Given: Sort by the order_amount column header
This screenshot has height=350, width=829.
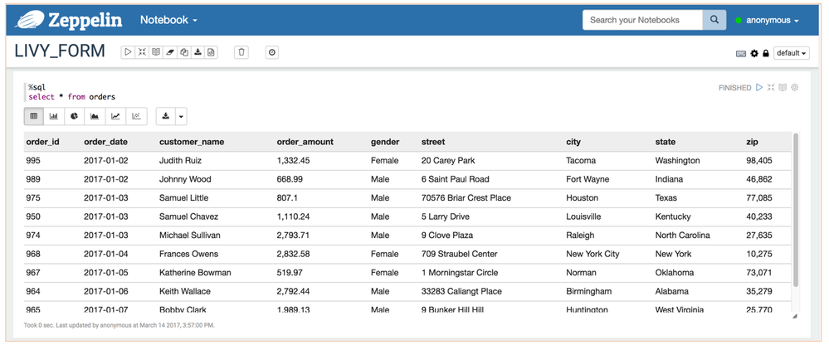Looking at the screenshot, I should pyautogui.click(x=305, y=142).
